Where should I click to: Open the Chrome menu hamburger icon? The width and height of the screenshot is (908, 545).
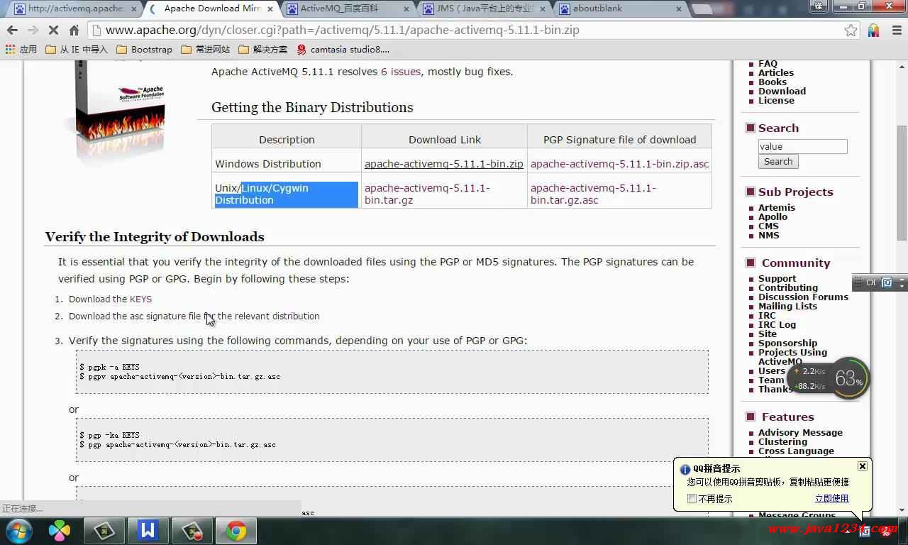click(x=895, y=31)
